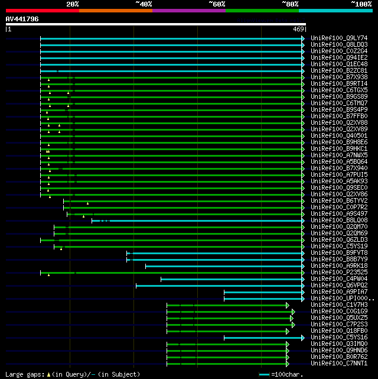Select the UniRef100_C6TMQ7 label
This screenshot has width=378, height=379.
[339, 103]
